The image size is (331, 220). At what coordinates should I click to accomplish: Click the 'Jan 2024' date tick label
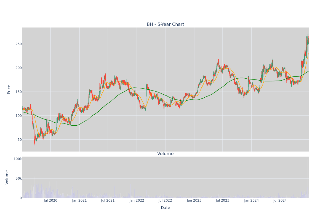[x=252, y=200]
